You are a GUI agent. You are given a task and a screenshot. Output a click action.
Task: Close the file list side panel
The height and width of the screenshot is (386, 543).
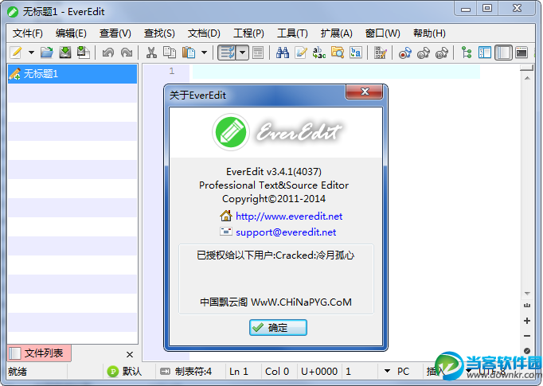pos(130,354)
